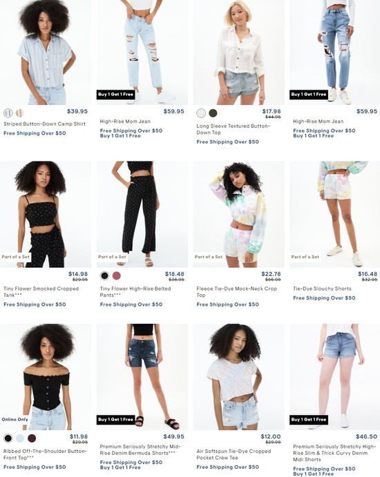The height and width of the screenshot is (477, 380).
Task: Choose light blue swatch for Off-The-Shoulder Top
Action: (20, 438)
